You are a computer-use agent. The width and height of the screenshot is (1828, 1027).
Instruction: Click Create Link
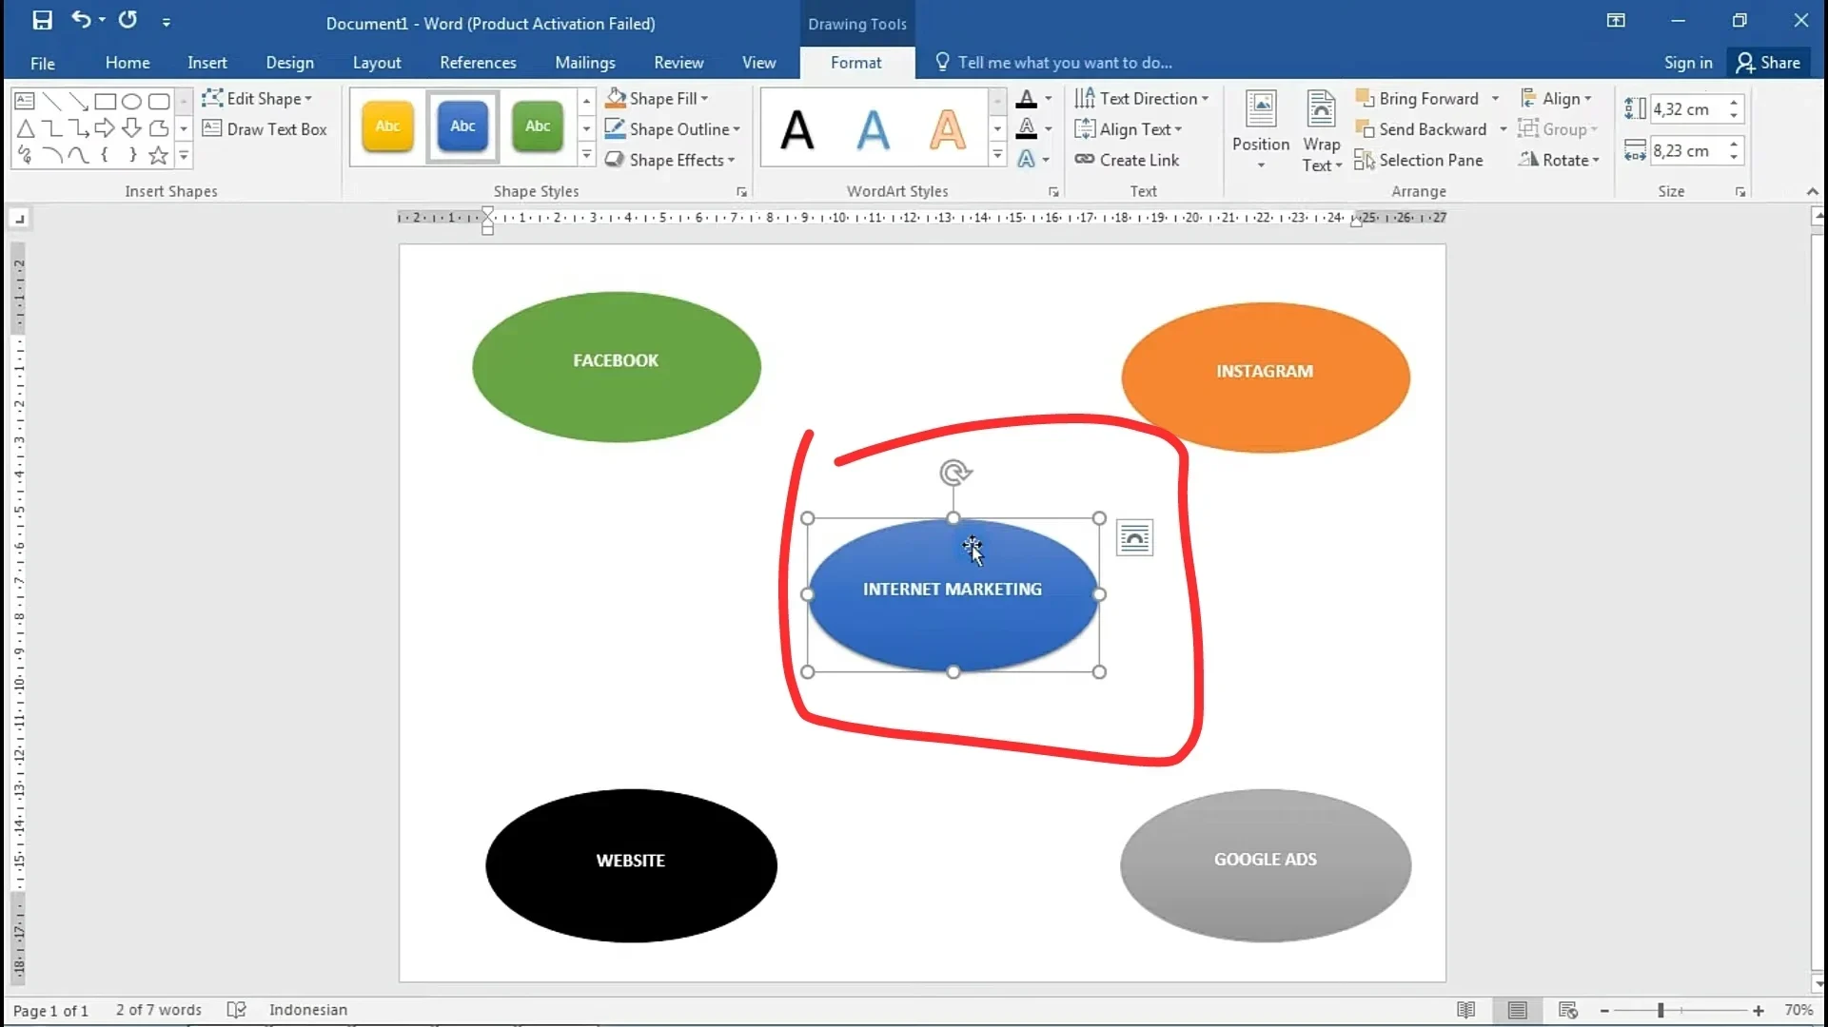[1127, 160]
